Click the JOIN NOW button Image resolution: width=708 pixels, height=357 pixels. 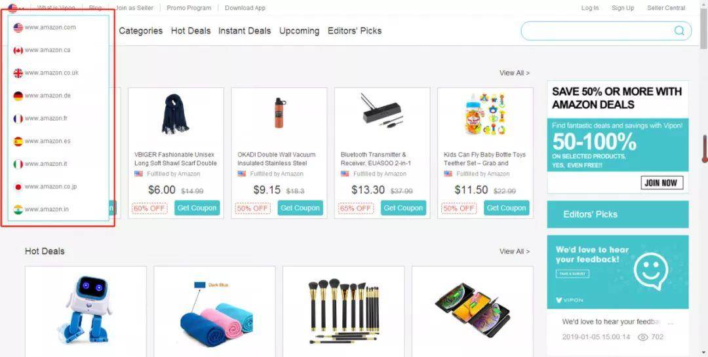(x=661, y=183)
